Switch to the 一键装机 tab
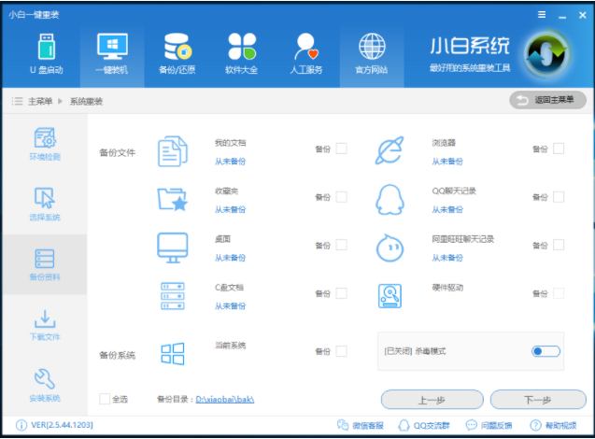Viewport: 595px width, 439px height. [111, 51]
